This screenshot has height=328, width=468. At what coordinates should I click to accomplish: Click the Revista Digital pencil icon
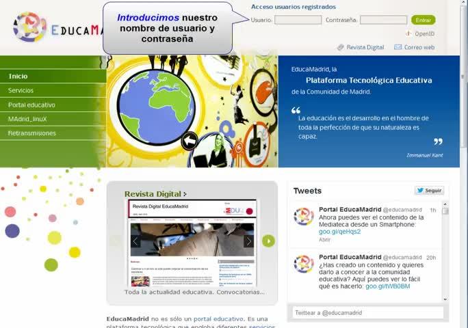pyautogui.click(x=341, y=47)
